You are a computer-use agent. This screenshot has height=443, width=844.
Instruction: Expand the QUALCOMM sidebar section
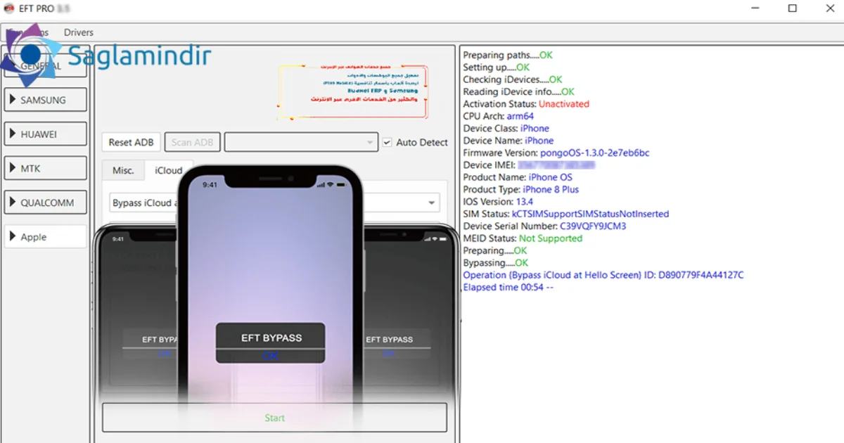46,203
